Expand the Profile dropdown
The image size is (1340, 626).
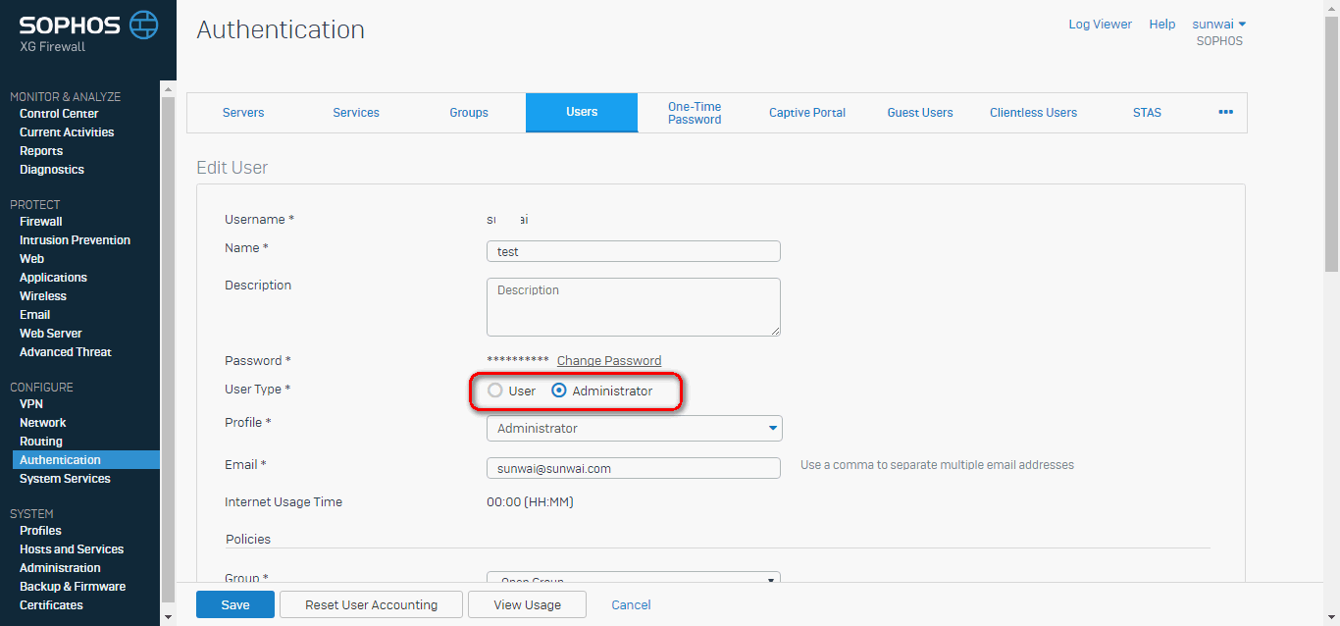pos(634,429)
